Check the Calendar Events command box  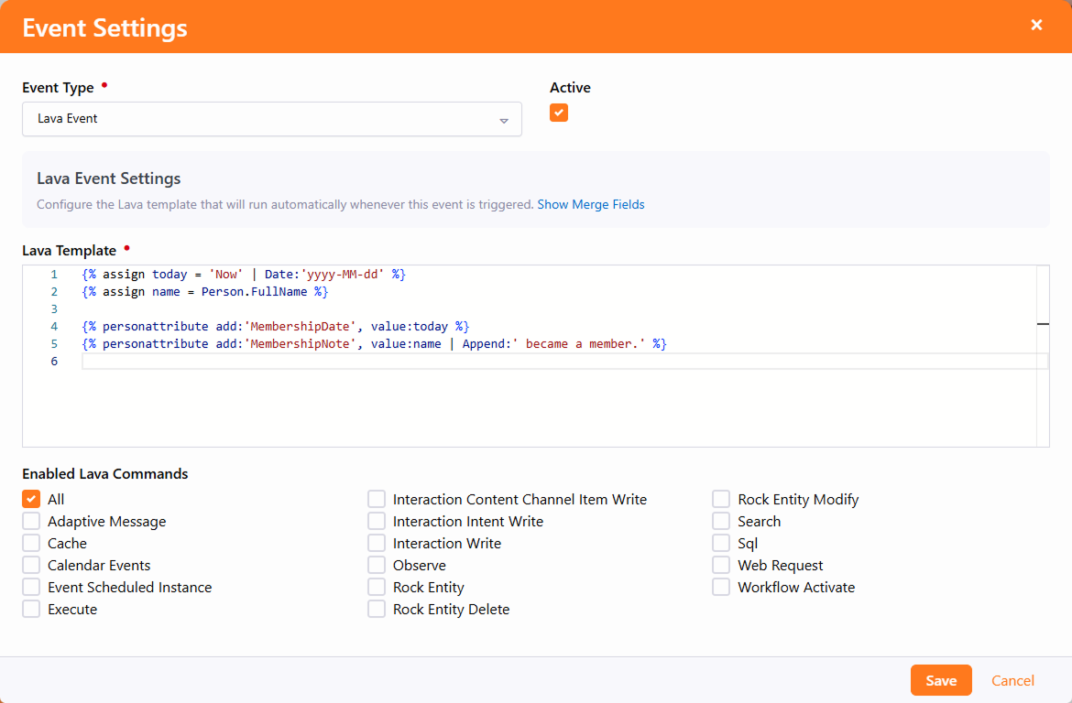pyautogui.click(x=31, y=565)
